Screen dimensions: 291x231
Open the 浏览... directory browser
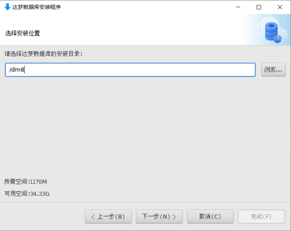tap(273, 70)
